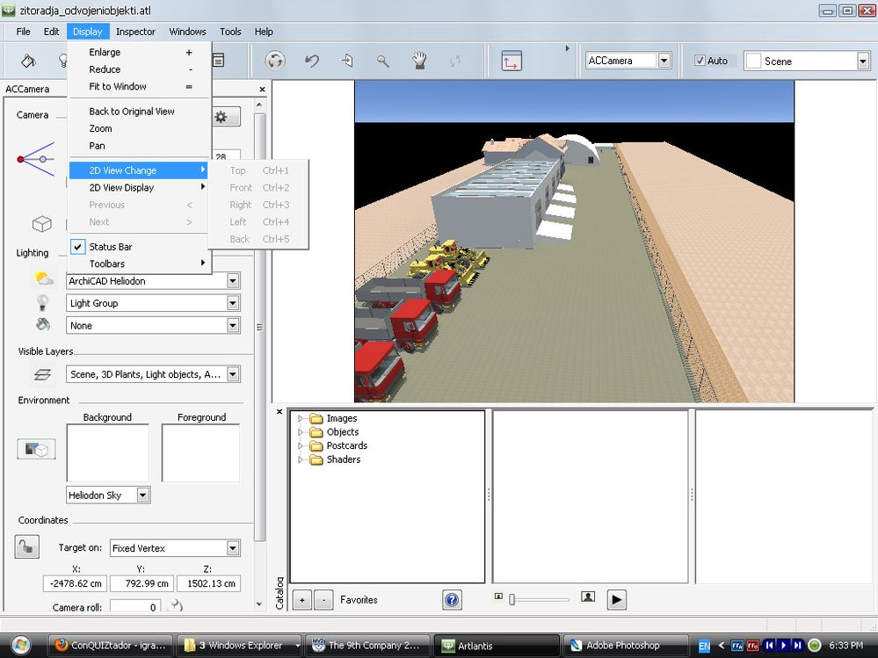The width and height of the screenshot is (878, 658).
Task: Open help with the blue question icon
Action: click(452, 600)
